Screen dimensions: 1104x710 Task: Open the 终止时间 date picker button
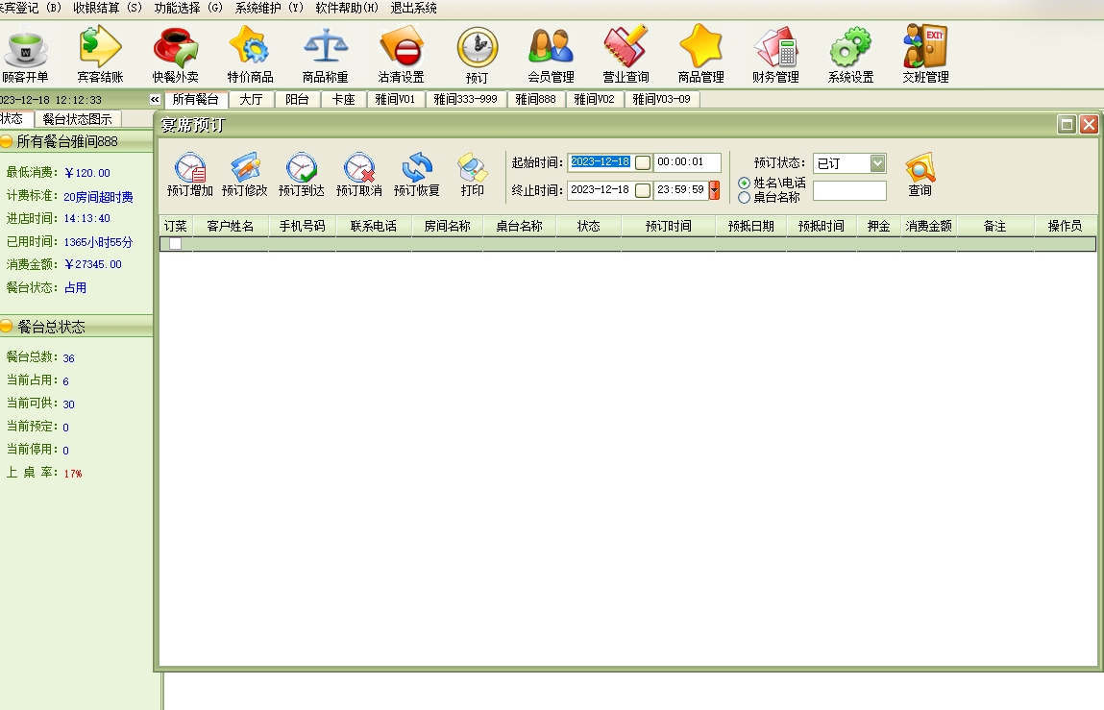tap(643, 190)
